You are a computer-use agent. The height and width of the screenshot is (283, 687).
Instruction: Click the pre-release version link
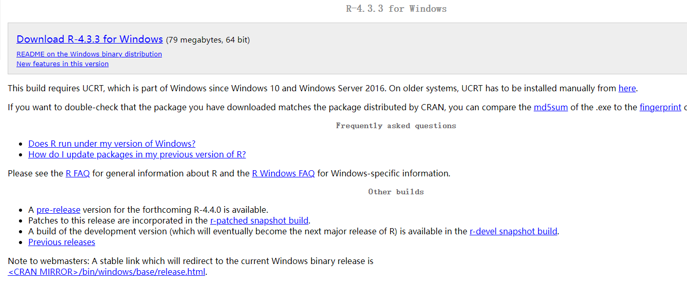click(58, 210)
